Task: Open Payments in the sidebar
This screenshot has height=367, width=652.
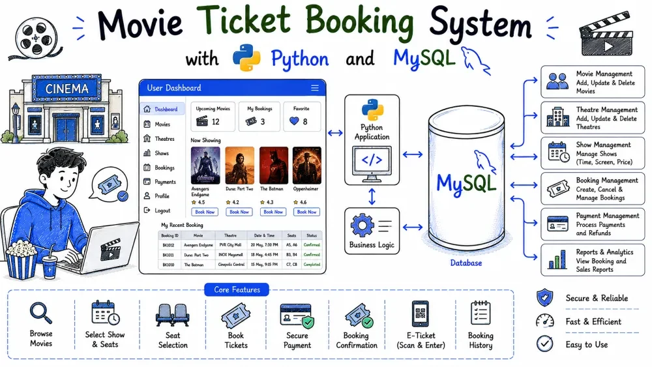Action: point(160,182)
